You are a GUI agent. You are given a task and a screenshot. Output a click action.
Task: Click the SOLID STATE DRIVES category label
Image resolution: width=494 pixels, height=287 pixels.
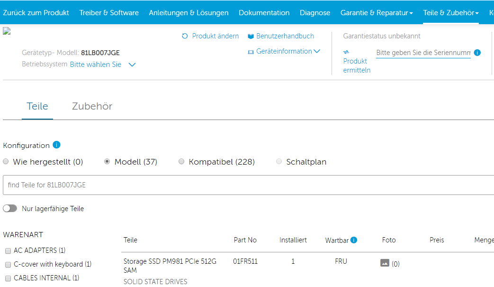point(155,282)
